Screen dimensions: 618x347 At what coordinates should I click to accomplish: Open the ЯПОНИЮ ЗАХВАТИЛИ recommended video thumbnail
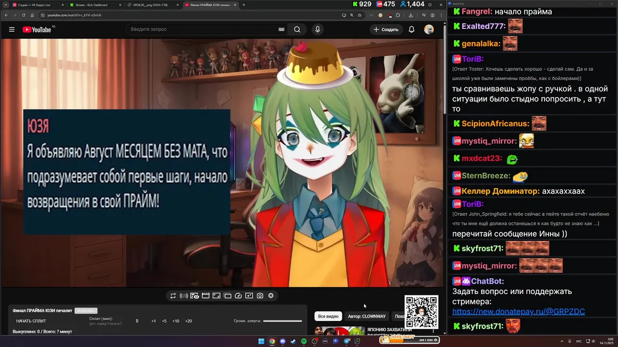tap(340, 331)
